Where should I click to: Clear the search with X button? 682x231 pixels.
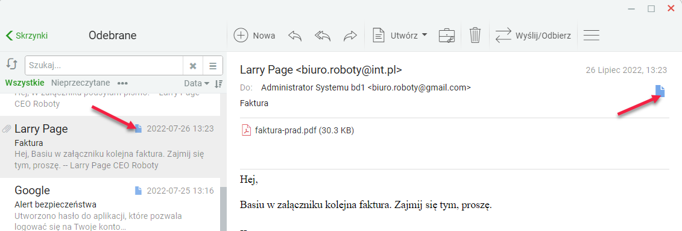click(x=193, y=66)
